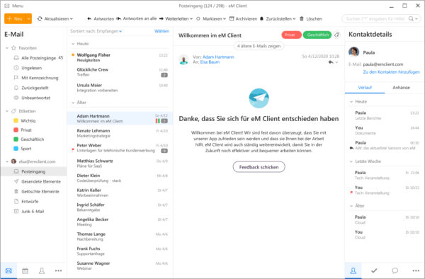Click the red Privat tag on message

pos(291,35)
